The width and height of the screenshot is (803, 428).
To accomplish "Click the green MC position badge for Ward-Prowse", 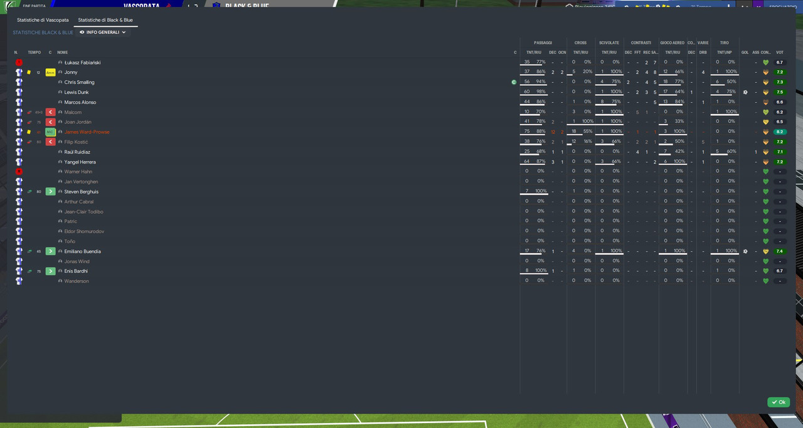I will point(50,132).
